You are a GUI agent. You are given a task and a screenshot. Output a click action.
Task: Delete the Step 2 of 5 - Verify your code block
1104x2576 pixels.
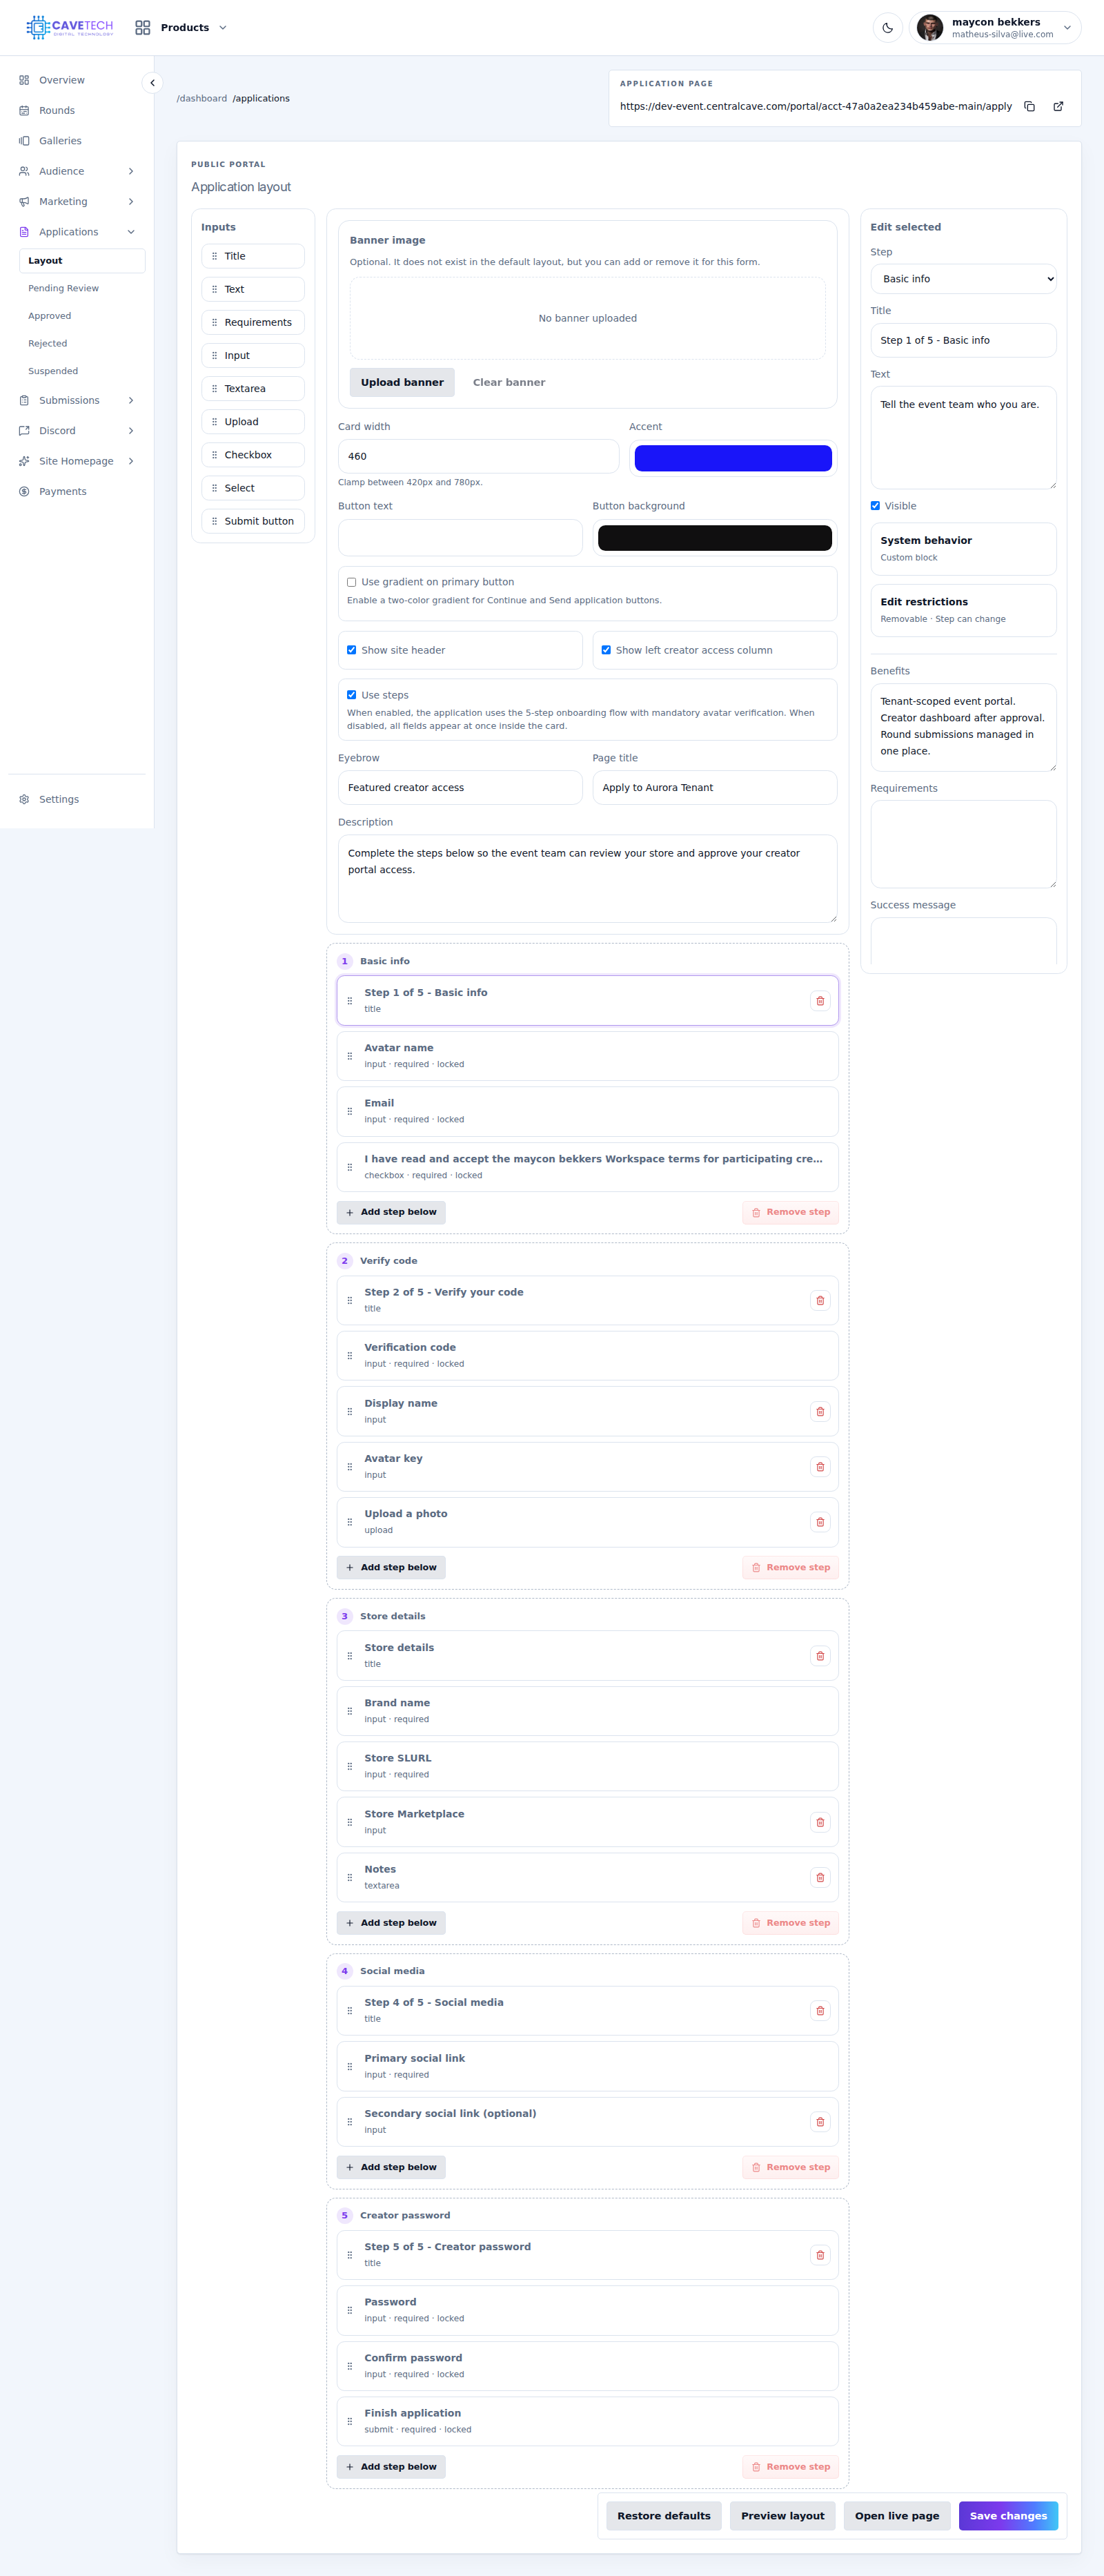[x=820, y=1301]
